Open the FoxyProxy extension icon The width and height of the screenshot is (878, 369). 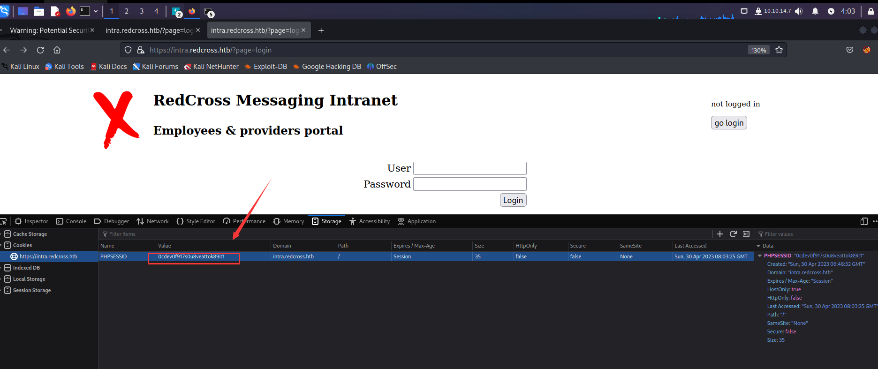(867, 50)
